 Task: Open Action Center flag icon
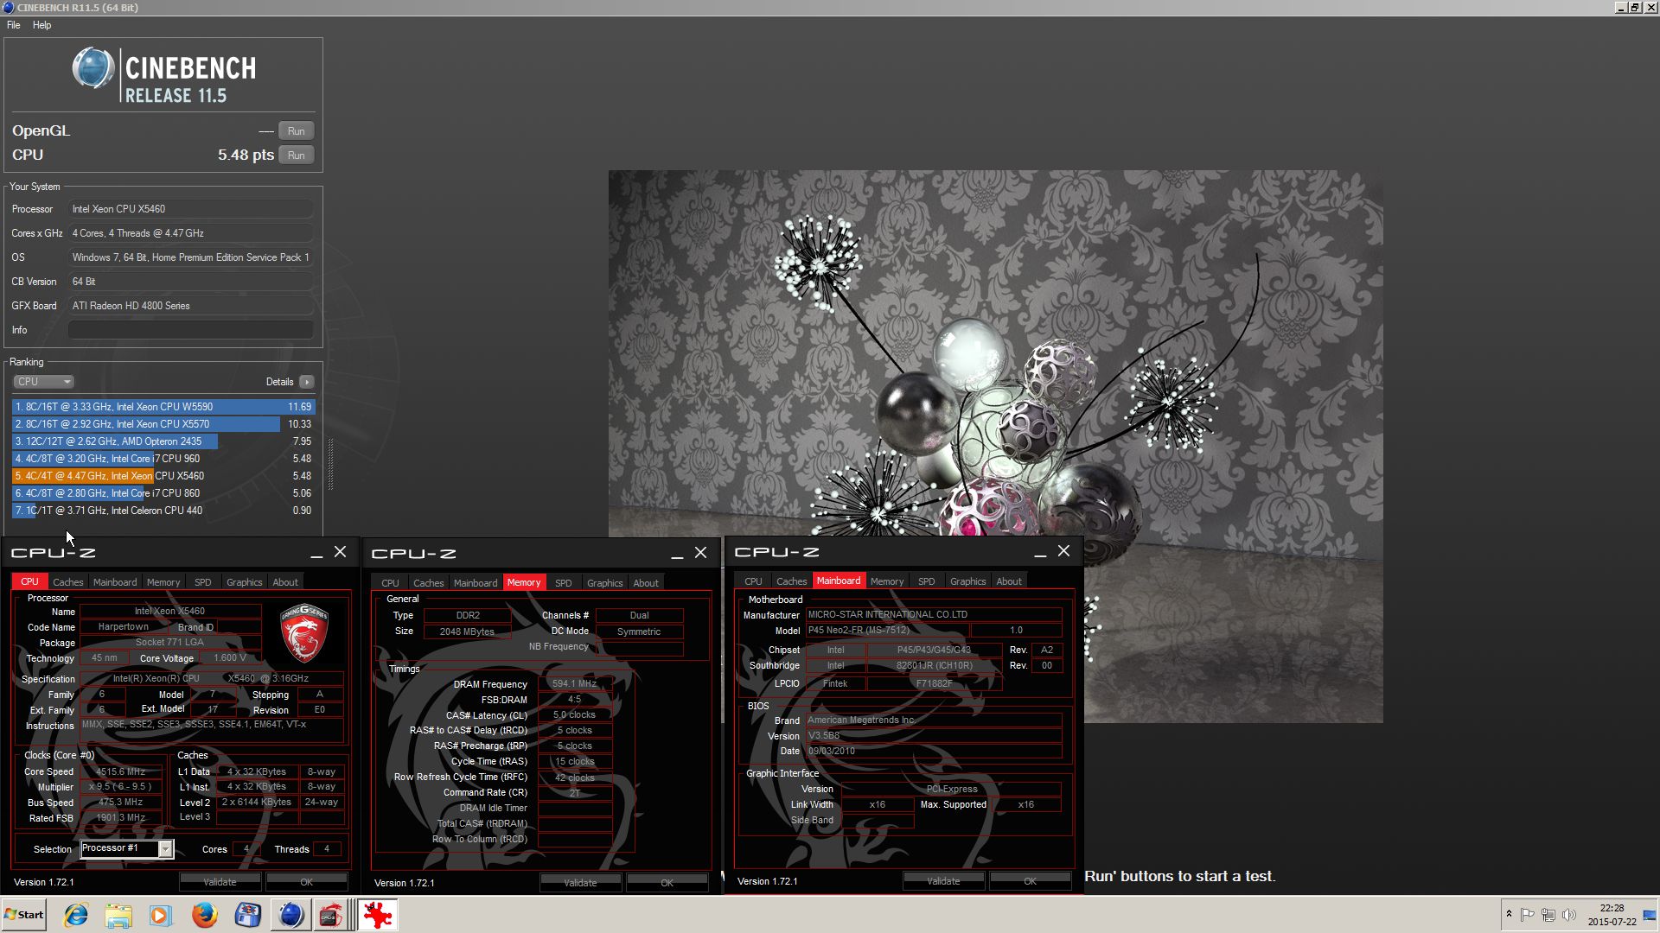pyautogui.click(x=1527, y=915)
